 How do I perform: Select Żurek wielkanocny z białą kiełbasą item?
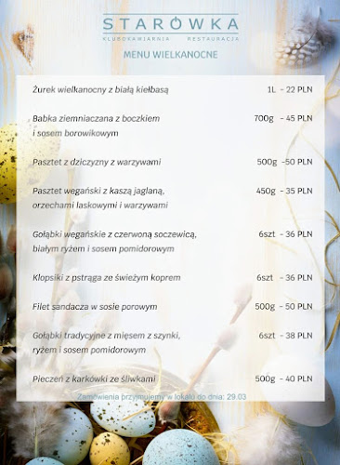(100, 90)
